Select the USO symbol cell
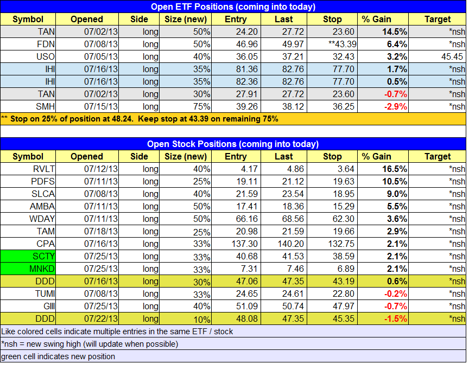Image resolution: width=469 pixels, height=376 pixels. (x=28, y=56)
